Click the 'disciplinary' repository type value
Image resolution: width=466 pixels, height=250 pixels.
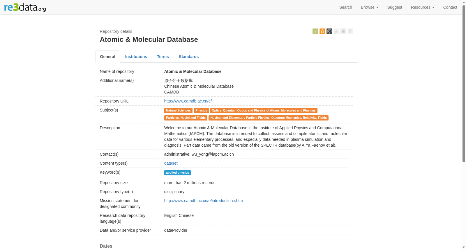(x=174, y=192)
